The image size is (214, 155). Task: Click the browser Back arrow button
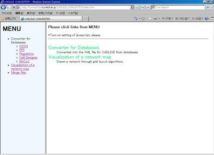tap(3, 7)
